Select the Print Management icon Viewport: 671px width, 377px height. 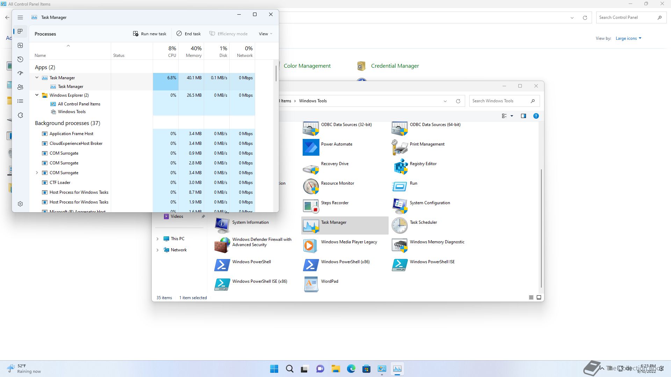click(x=399, y=147)
